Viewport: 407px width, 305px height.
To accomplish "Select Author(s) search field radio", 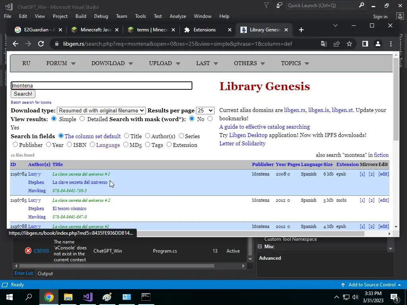I will [x=147, y=136].
